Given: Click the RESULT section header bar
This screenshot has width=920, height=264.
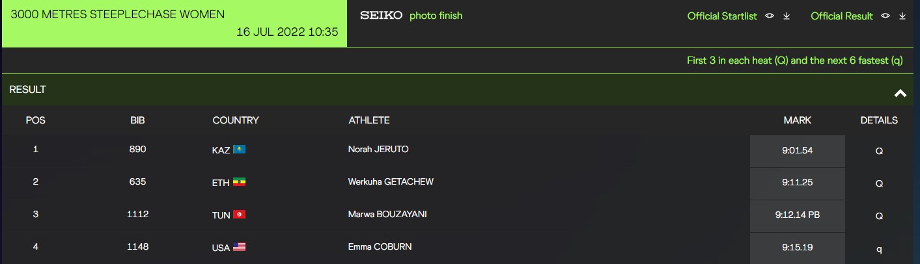Looking at the screenshot, I should point(391,90).
